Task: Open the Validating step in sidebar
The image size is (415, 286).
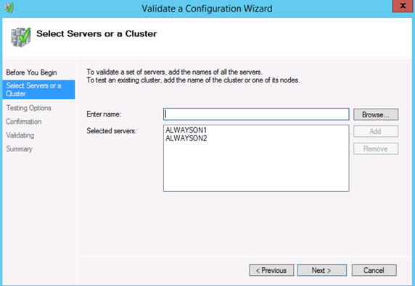Action: pyautogui.click(x=20, y=135)
